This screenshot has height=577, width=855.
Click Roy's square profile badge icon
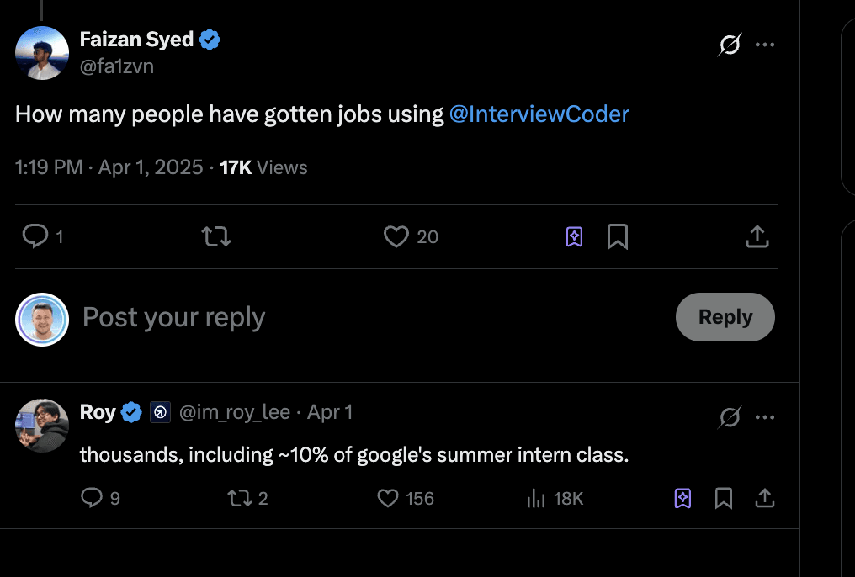[x=160, y=412]
